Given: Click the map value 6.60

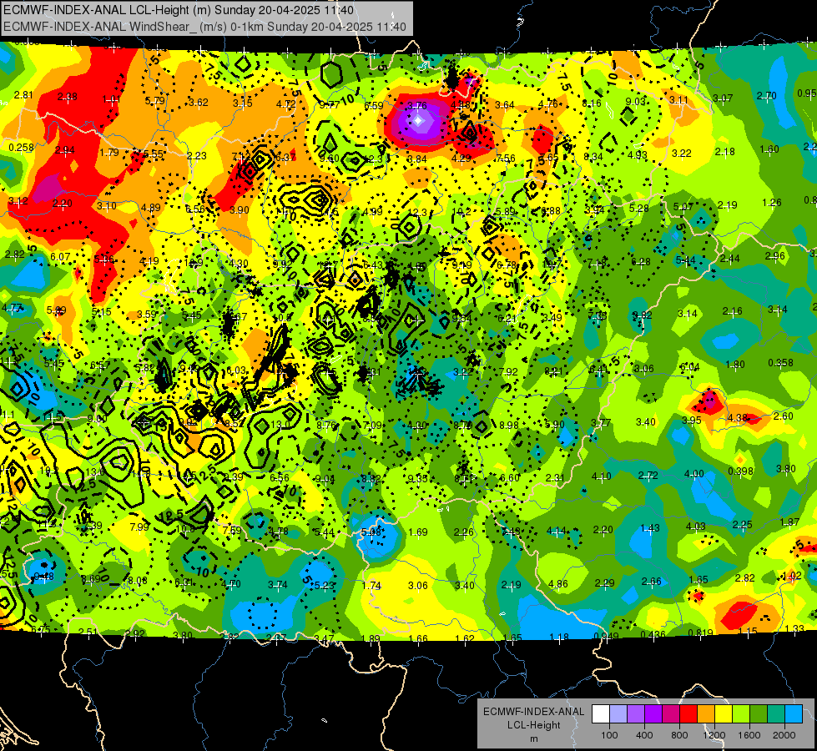Looking at the screenshot, I should tap(510, 477).
